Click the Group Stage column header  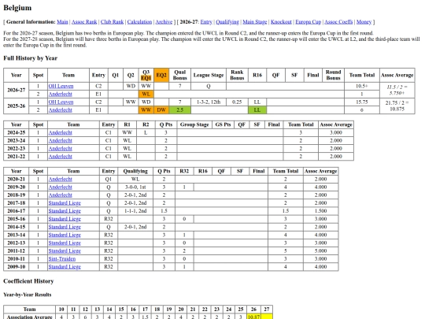coord(194,124)
